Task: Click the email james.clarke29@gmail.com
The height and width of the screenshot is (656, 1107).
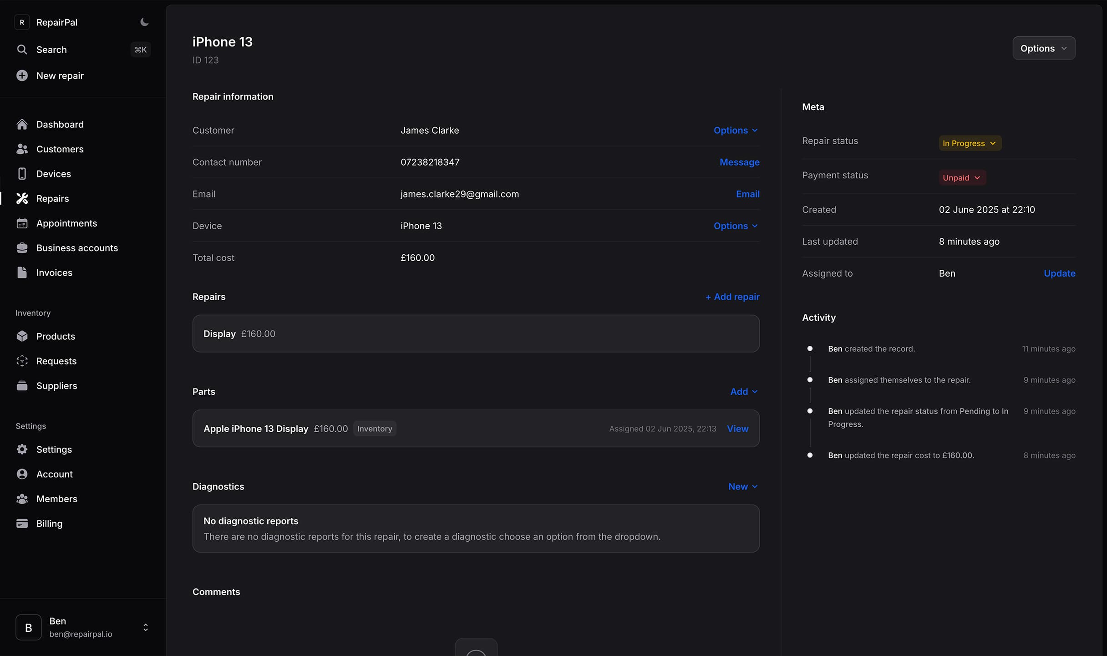Action: pos(459,194)
